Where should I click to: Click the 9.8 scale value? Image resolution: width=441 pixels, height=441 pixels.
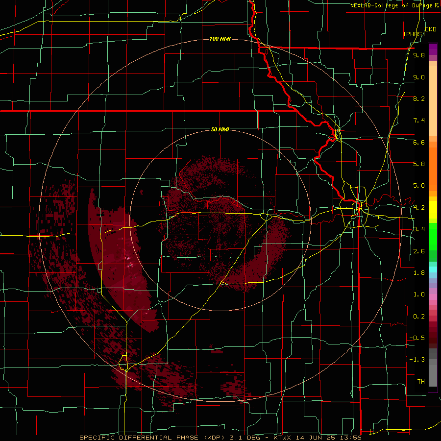419,55
